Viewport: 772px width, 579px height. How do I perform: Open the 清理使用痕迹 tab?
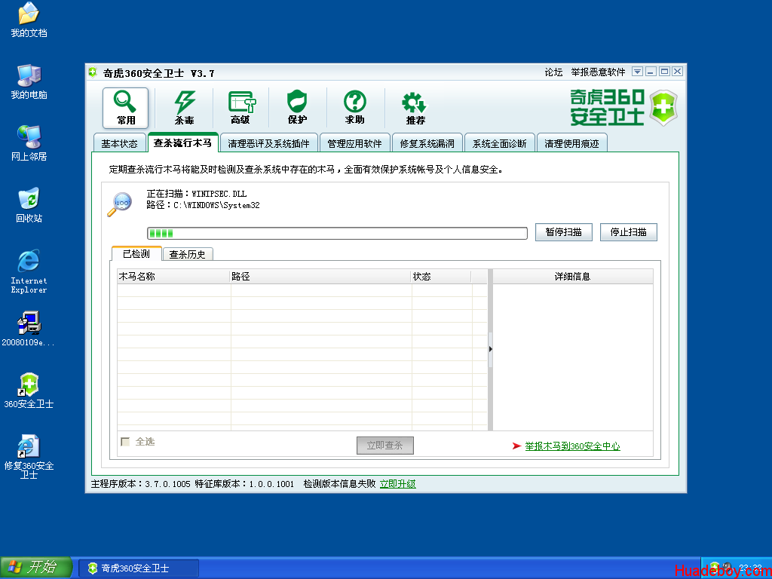click(571, 144)
